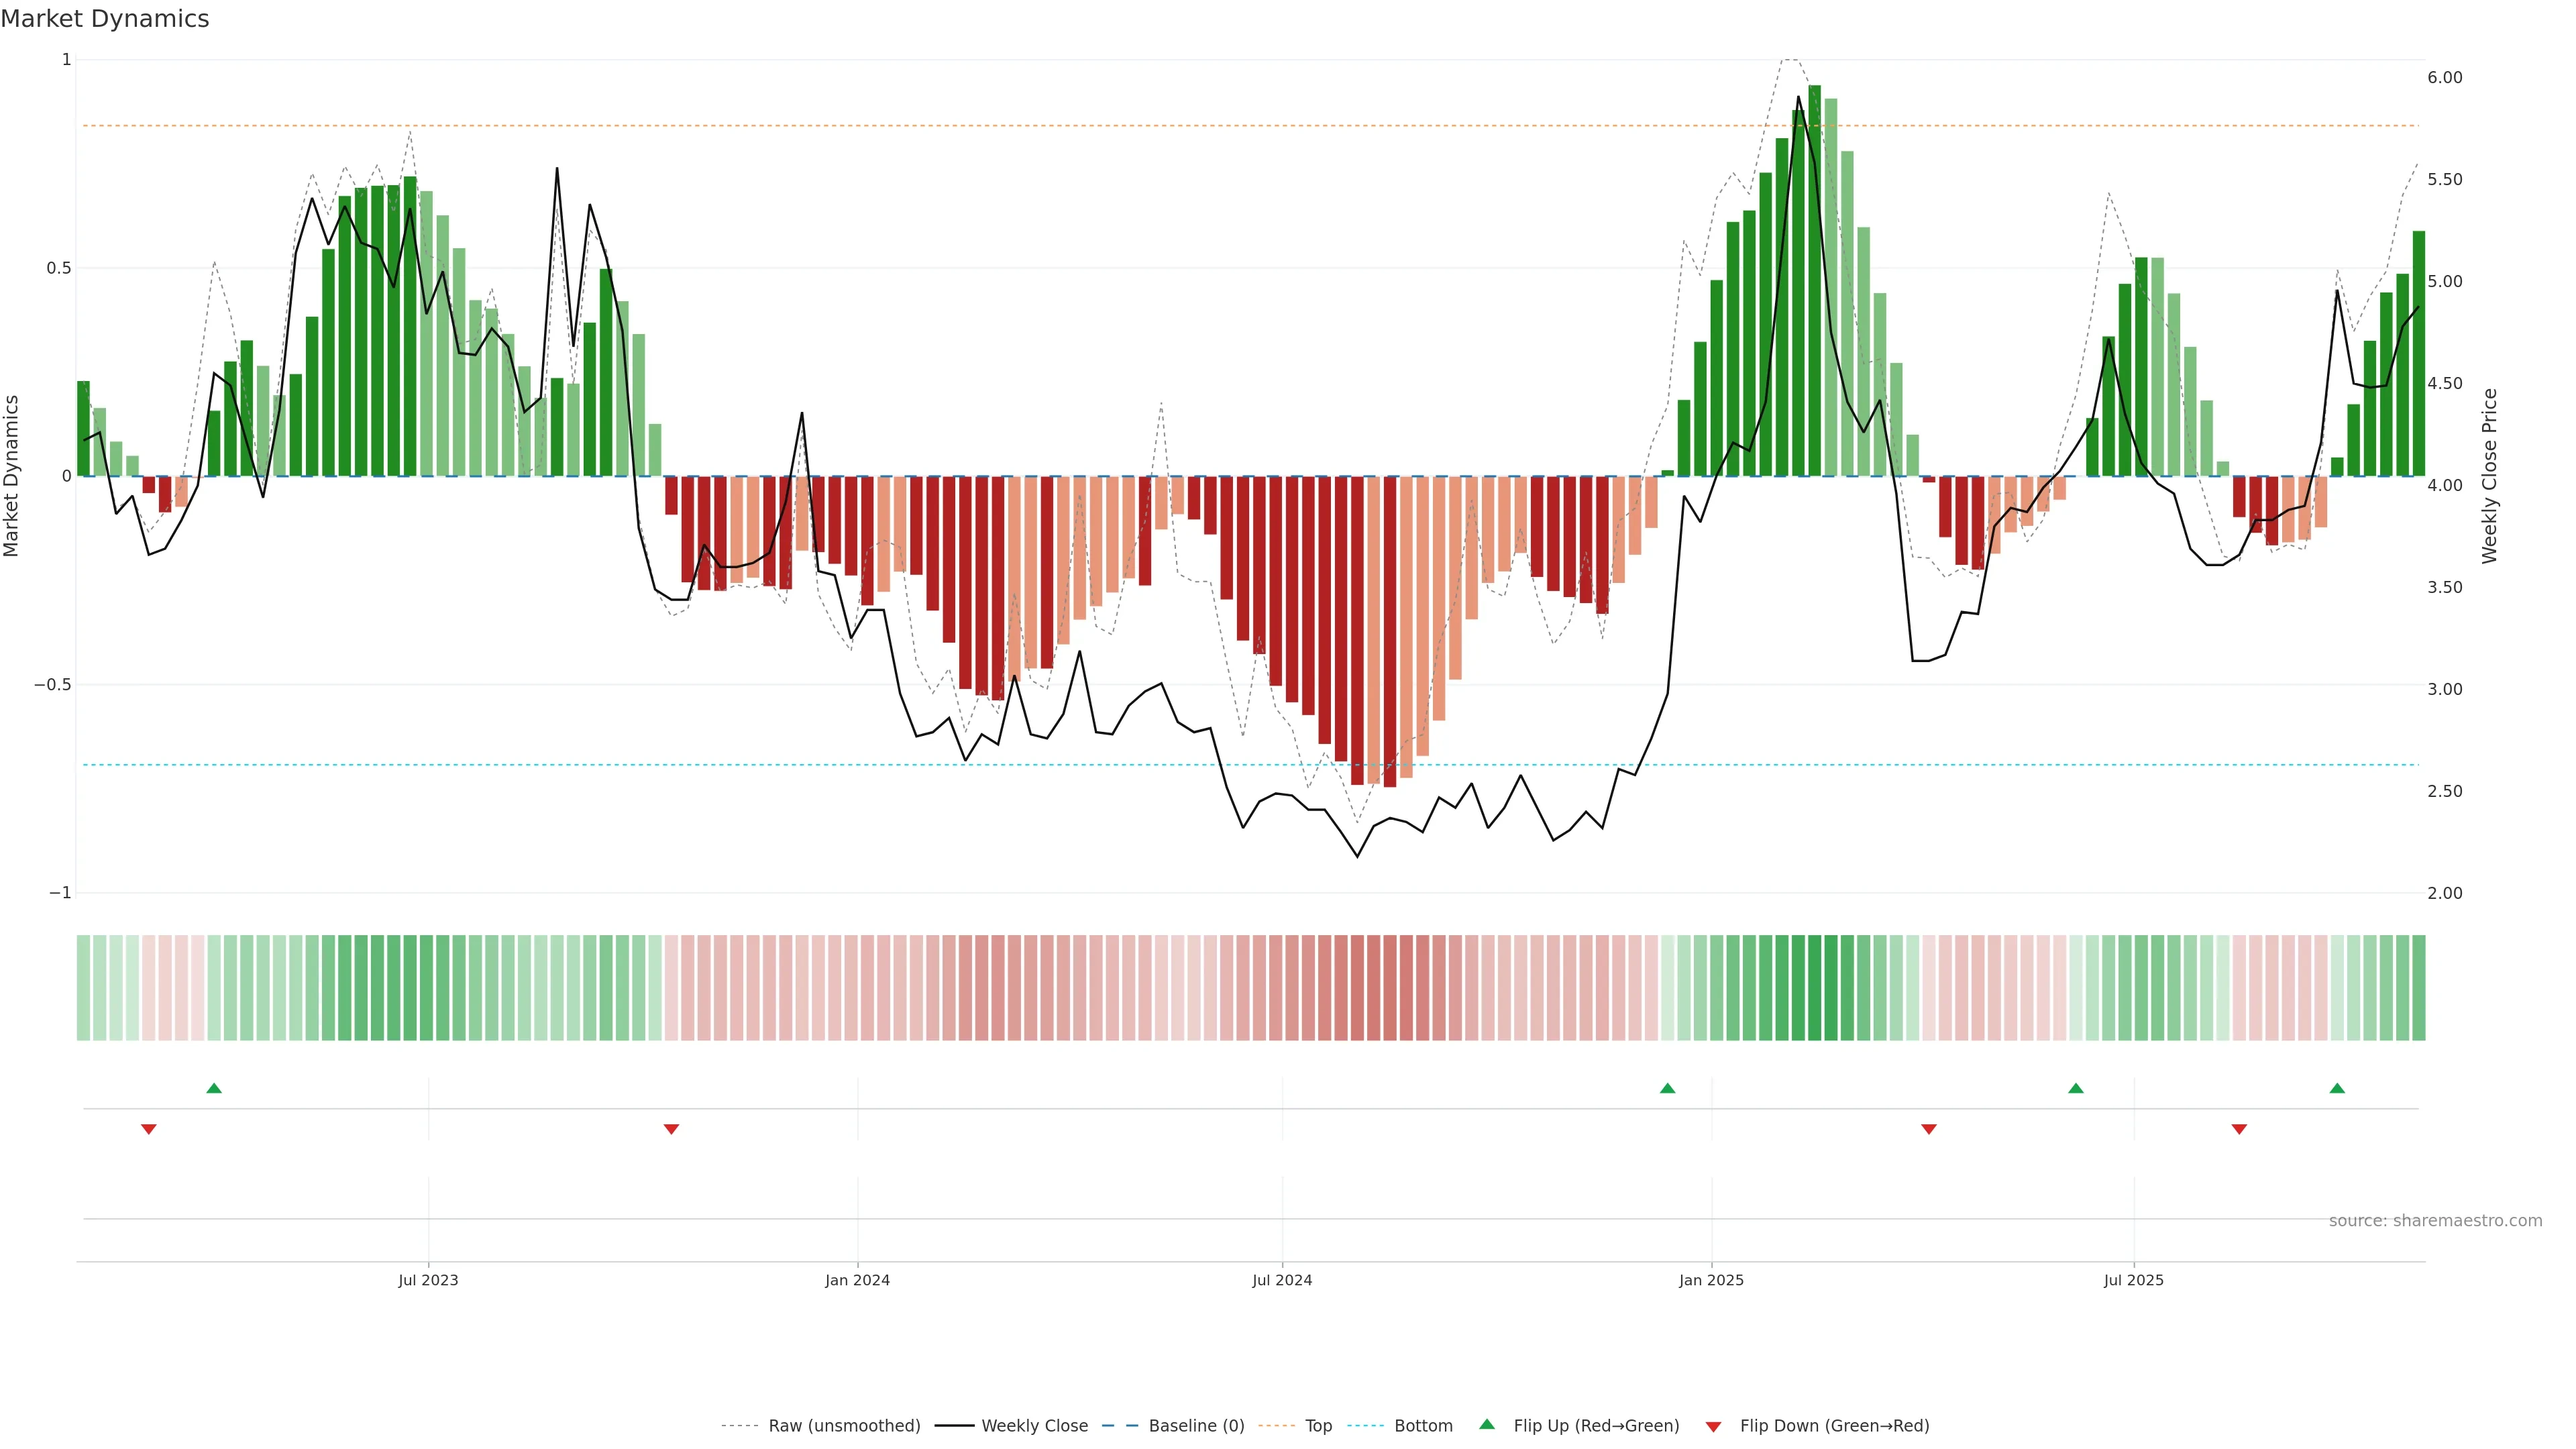
Task: Hide the Bottom threshold line via legend
Action: pyautogui.click(x=1423, y=1426)
